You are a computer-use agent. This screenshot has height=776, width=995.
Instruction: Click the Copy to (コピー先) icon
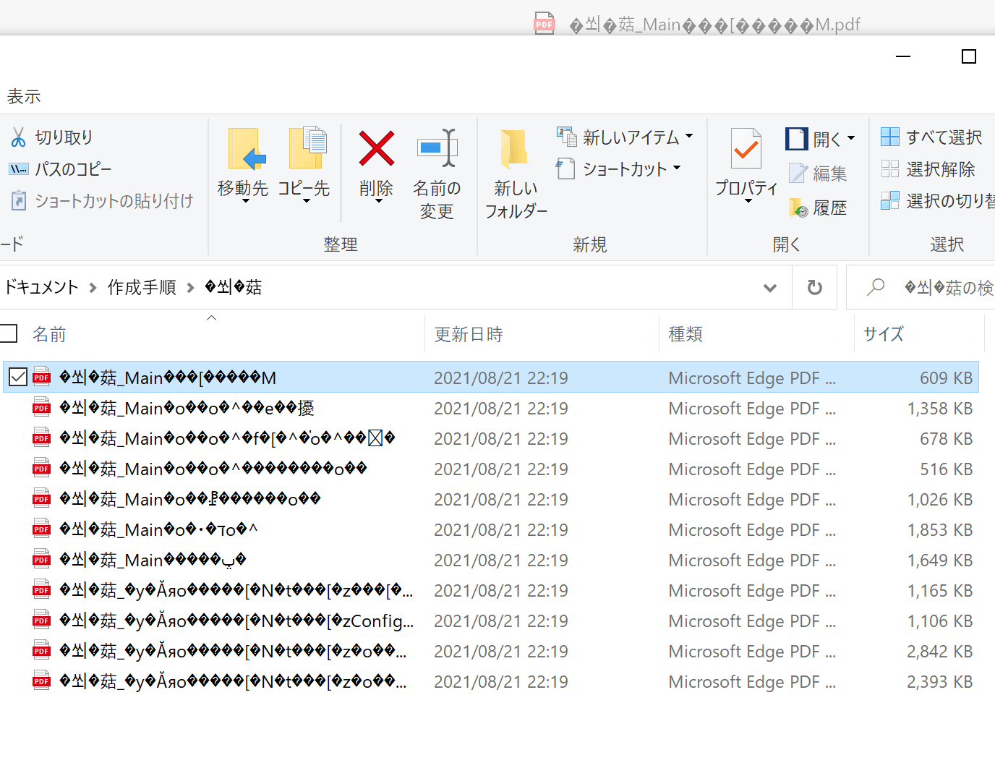click(x=306, y=149)
